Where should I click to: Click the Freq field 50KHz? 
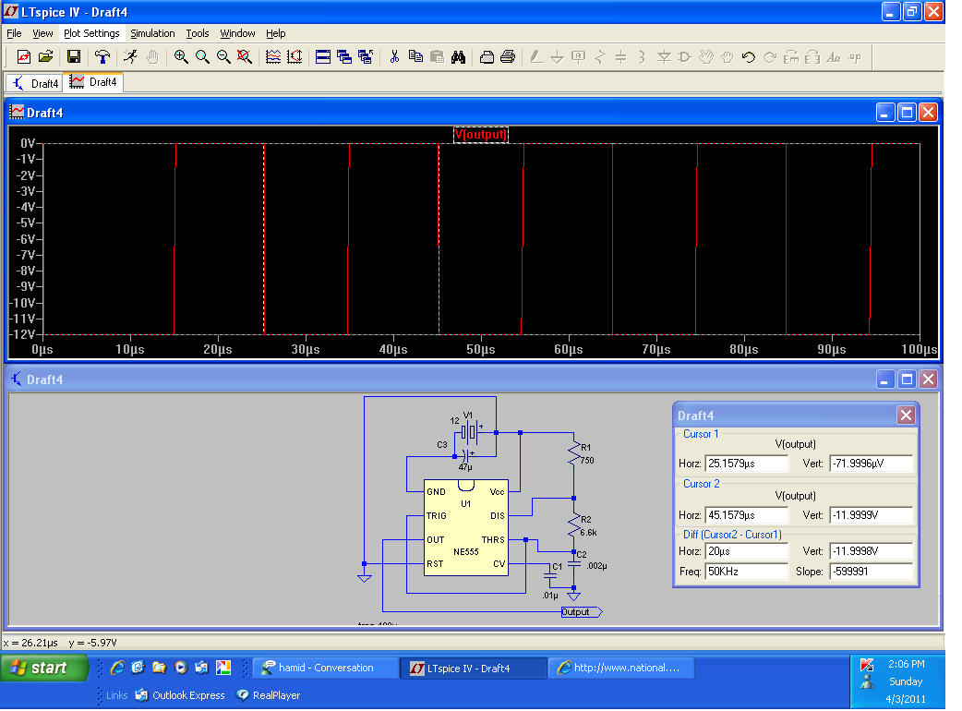(x=747, y=572)
